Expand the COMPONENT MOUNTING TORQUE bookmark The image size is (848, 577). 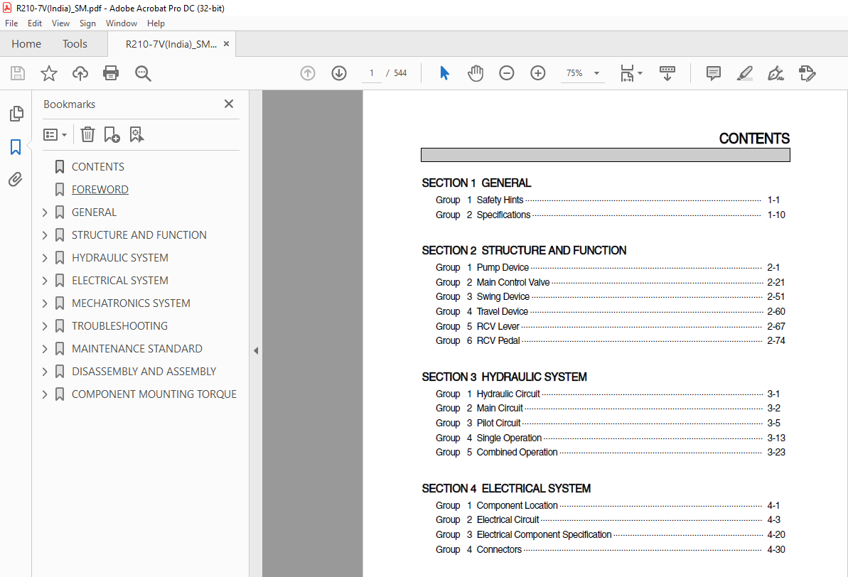pos(45,394)
